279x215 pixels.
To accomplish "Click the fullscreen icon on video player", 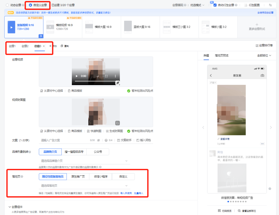I will point(106,76).
